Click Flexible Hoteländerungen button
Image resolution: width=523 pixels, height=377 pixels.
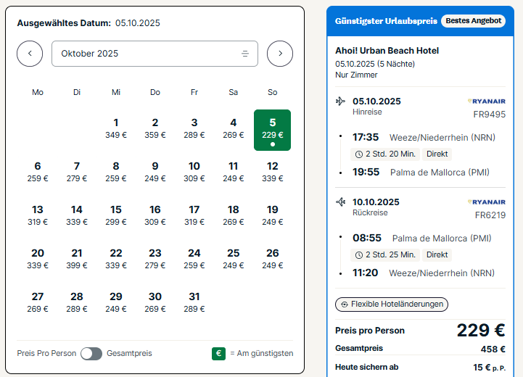(x=392, y=304)
